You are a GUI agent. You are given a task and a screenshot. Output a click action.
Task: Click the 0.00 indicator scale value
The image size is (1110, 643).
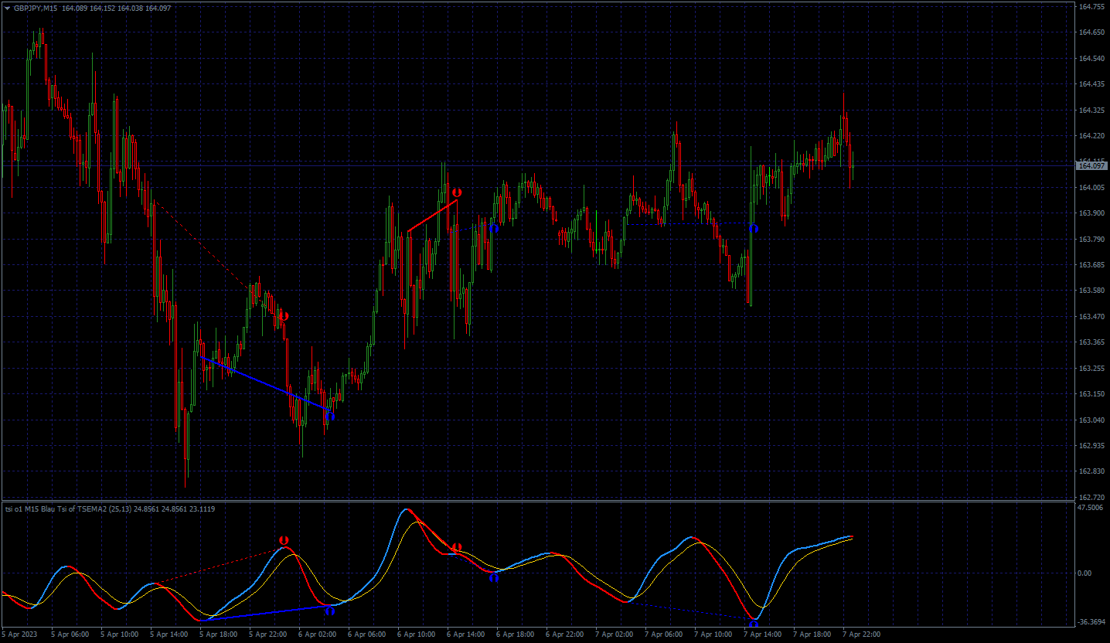(x=1085, y=573)
